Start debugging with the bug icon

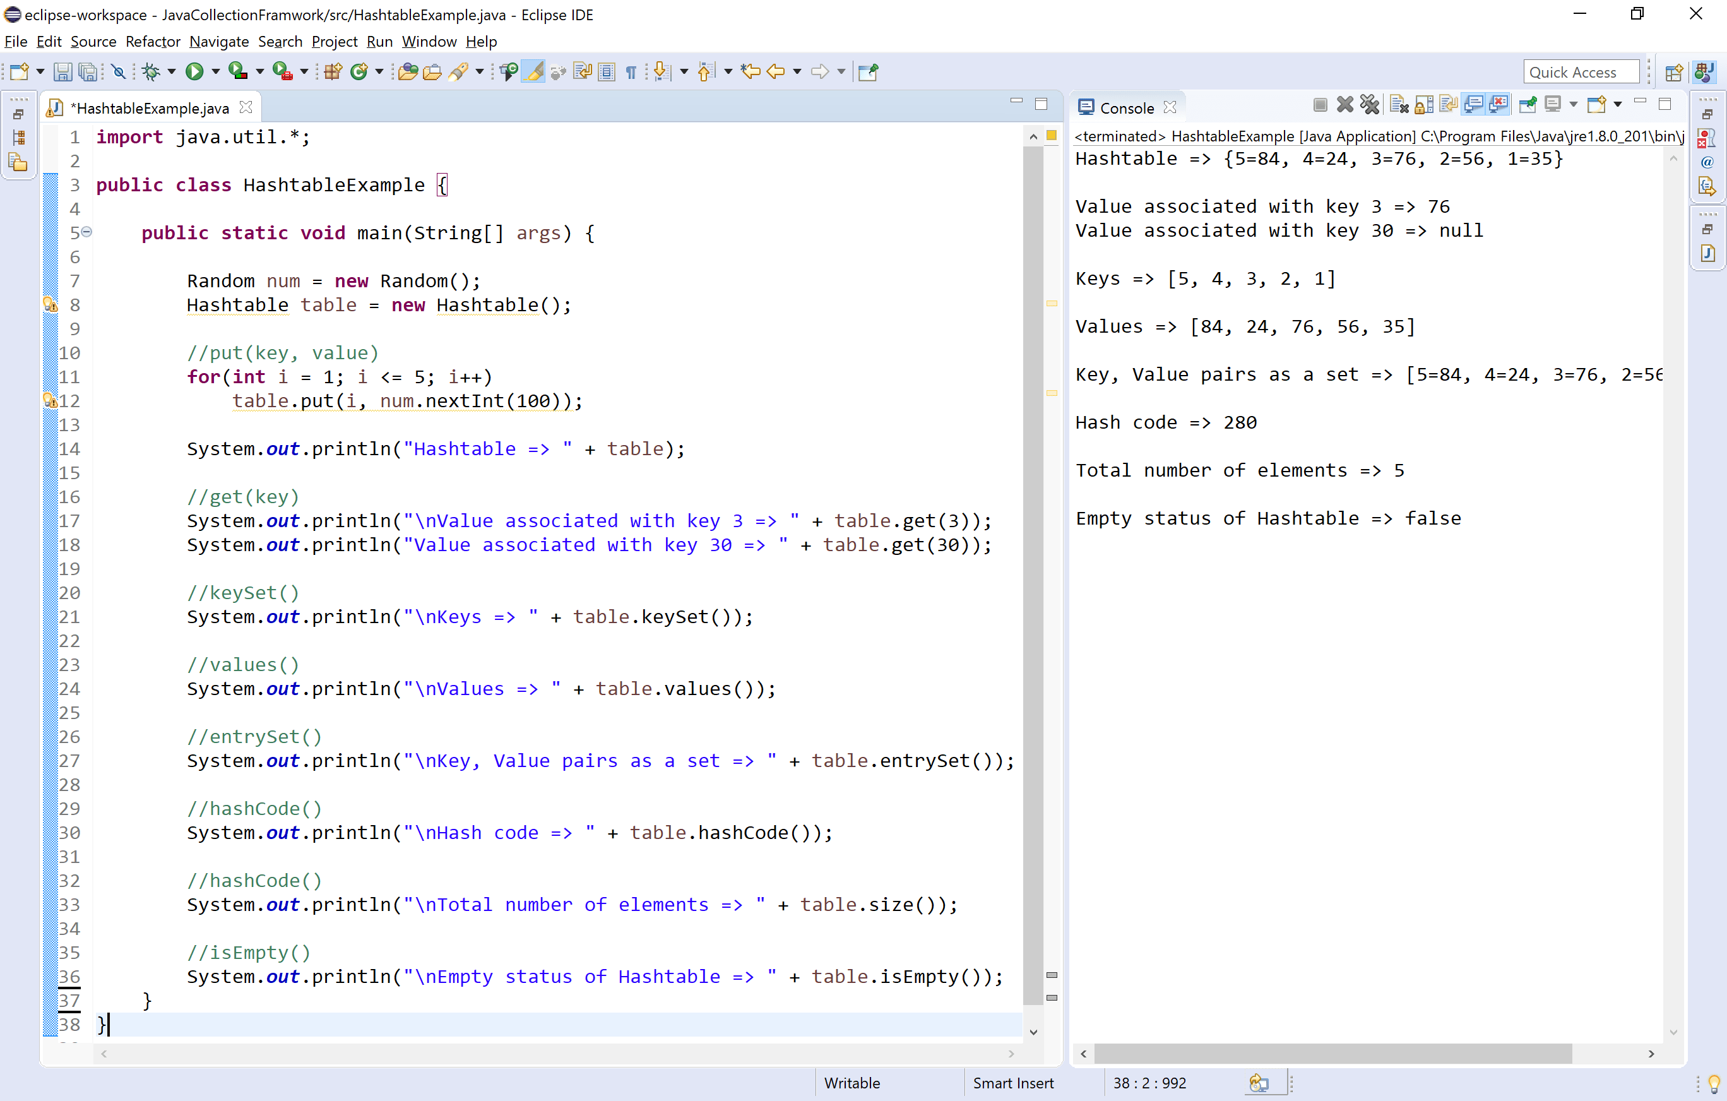pyautogui.click(x=151, y=72)
